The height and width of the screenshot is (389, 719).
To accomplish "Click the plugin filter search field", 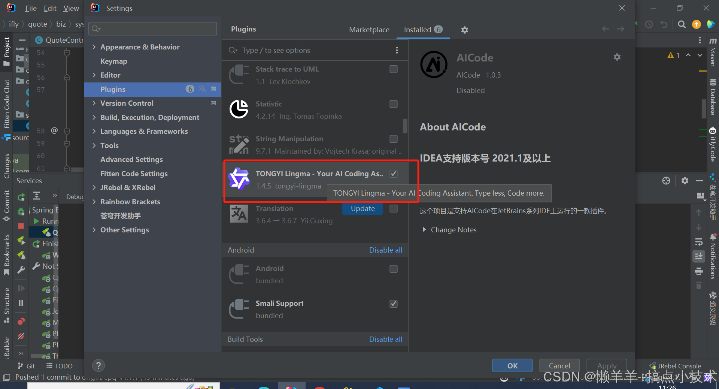I will [311, 50].
